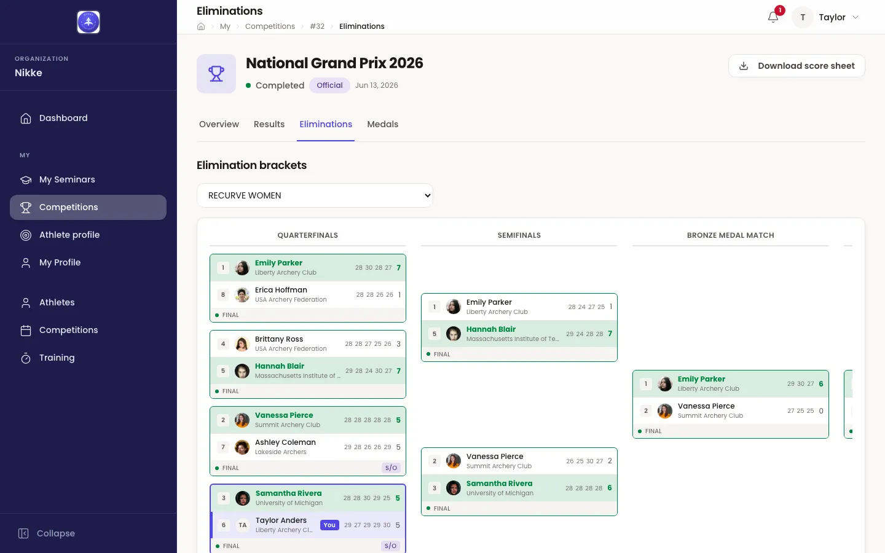This screenshot has height=553, width=885.
Task: Switch to the Results tab
Action: click(269, 124)
